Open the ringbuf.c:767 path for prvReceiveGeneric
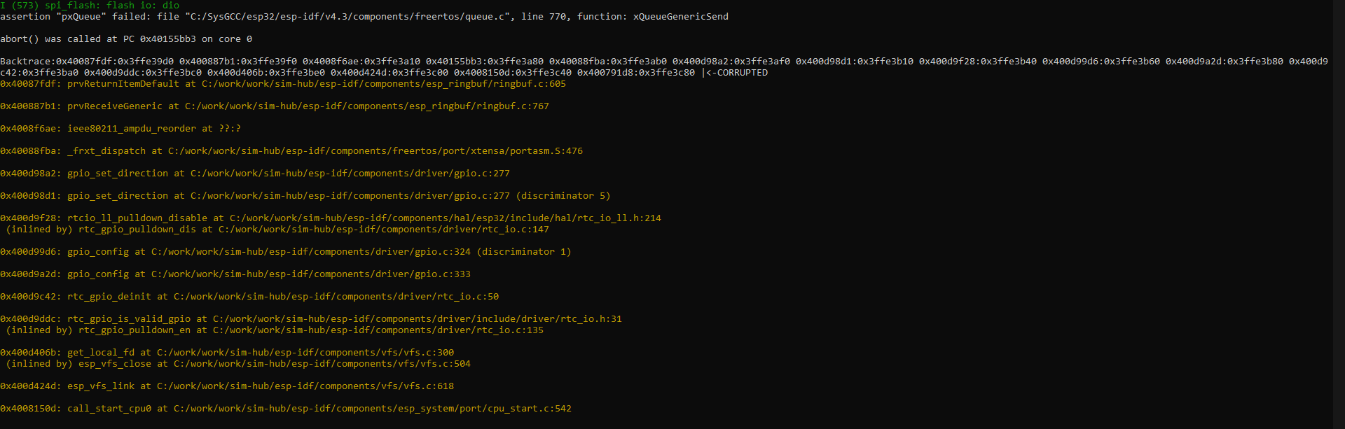The height and width of the screenshot is (429, 1345). tap(366, 106)
